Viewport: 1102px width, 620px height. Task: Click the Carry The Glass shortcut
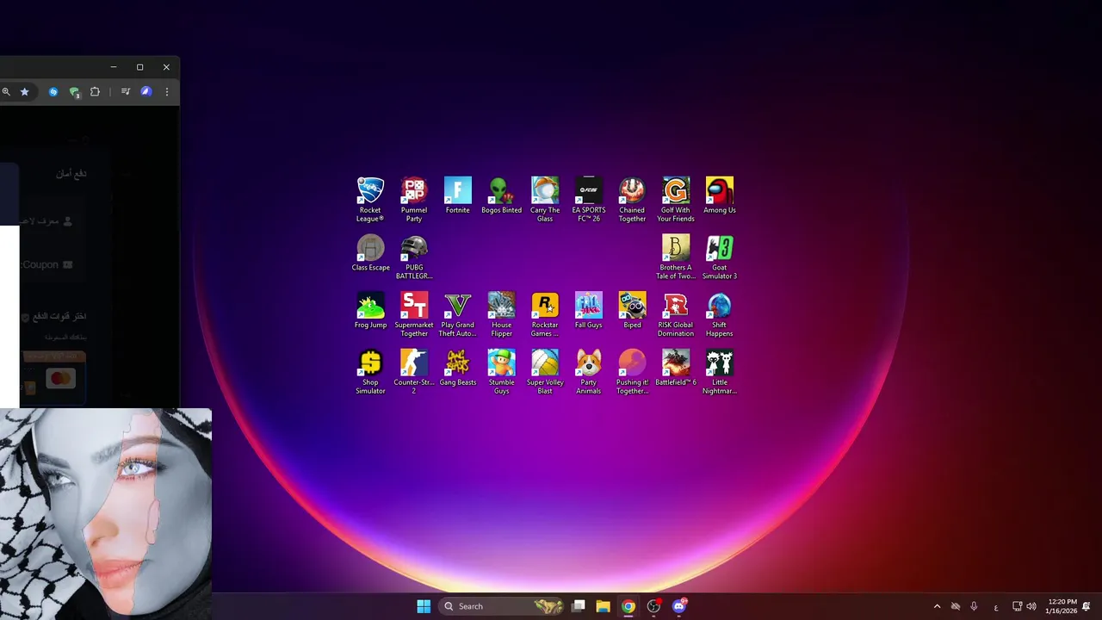click(x=545, y=199)
